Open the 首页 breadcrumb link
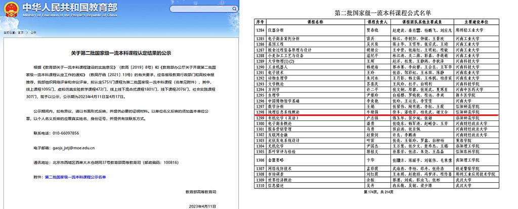Viewport: 518px width, 209px height. coord(21,32)
